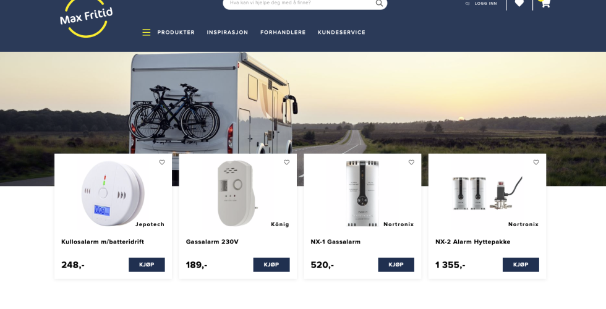Click KJØP for Gassalarm 230V
The height and width of the screenshot is (309, 606).
tap(271, 265)
